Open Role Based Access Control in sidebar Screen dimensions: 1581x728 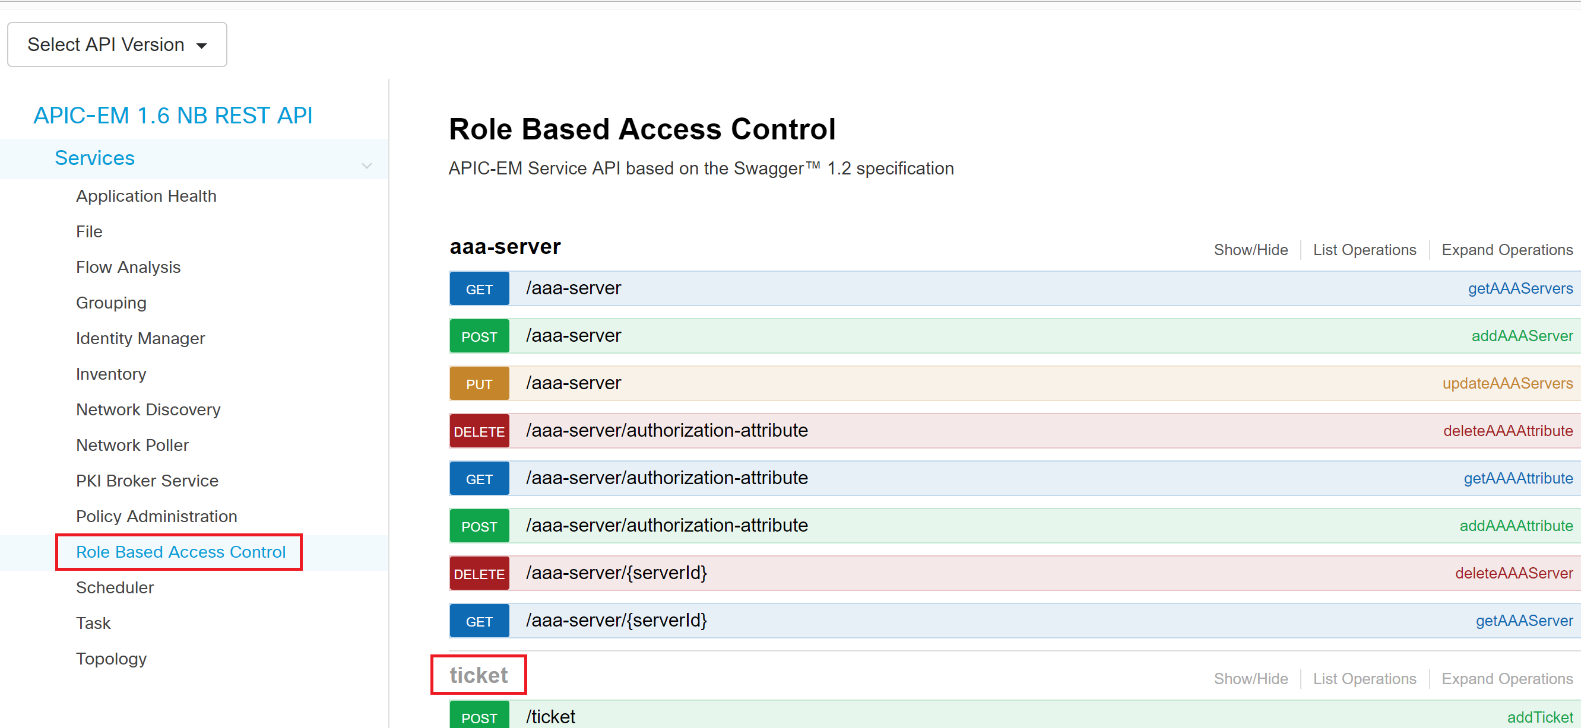coord(180,552)
